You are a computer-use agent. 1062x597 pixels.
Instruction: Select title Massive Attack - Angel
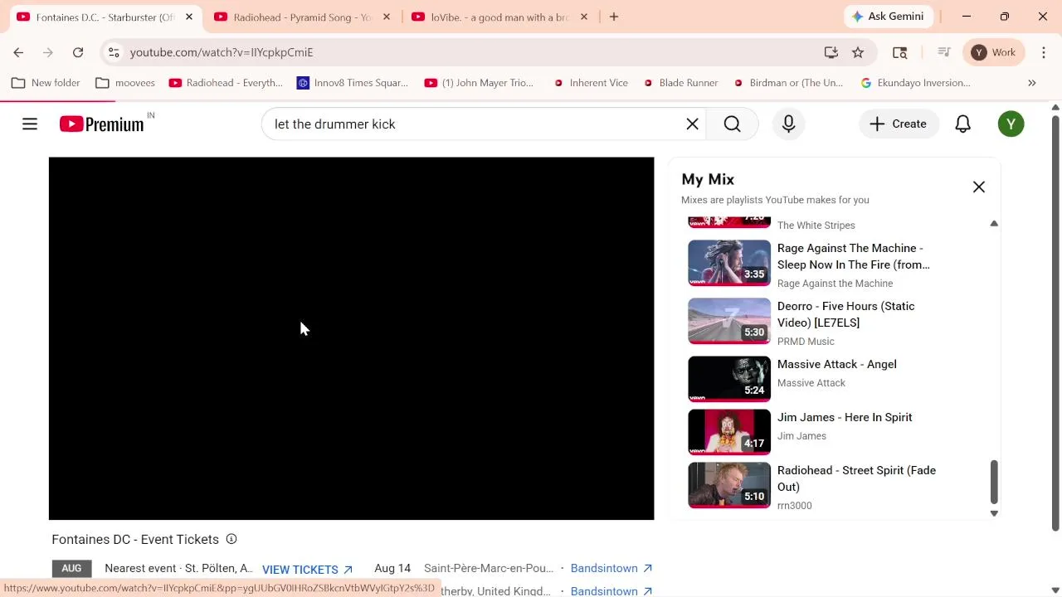837,364
